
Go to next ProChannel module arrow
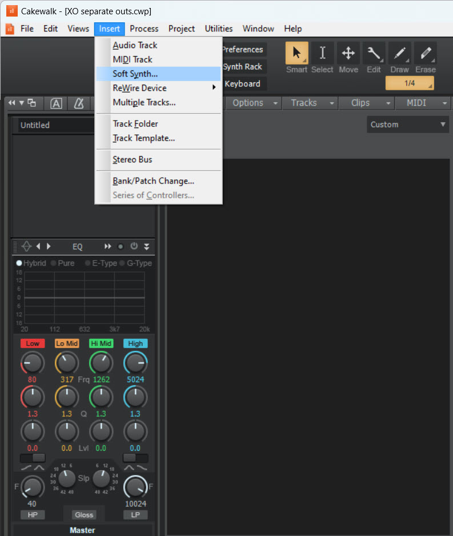[49, 246]
